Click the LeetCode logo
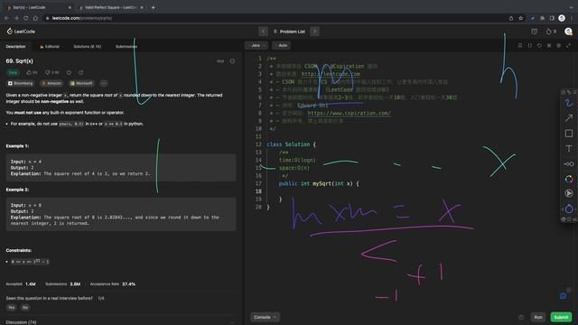Viewport: 578px width, 325px height. tap(21, 32)
